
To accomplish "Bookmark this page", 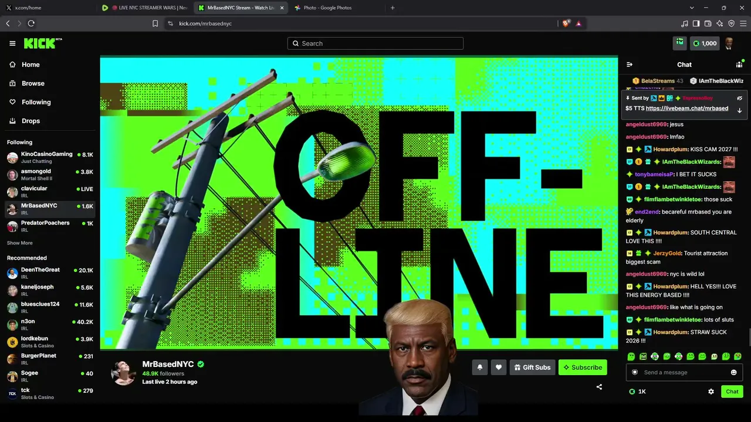I will [x=155, y=23].
